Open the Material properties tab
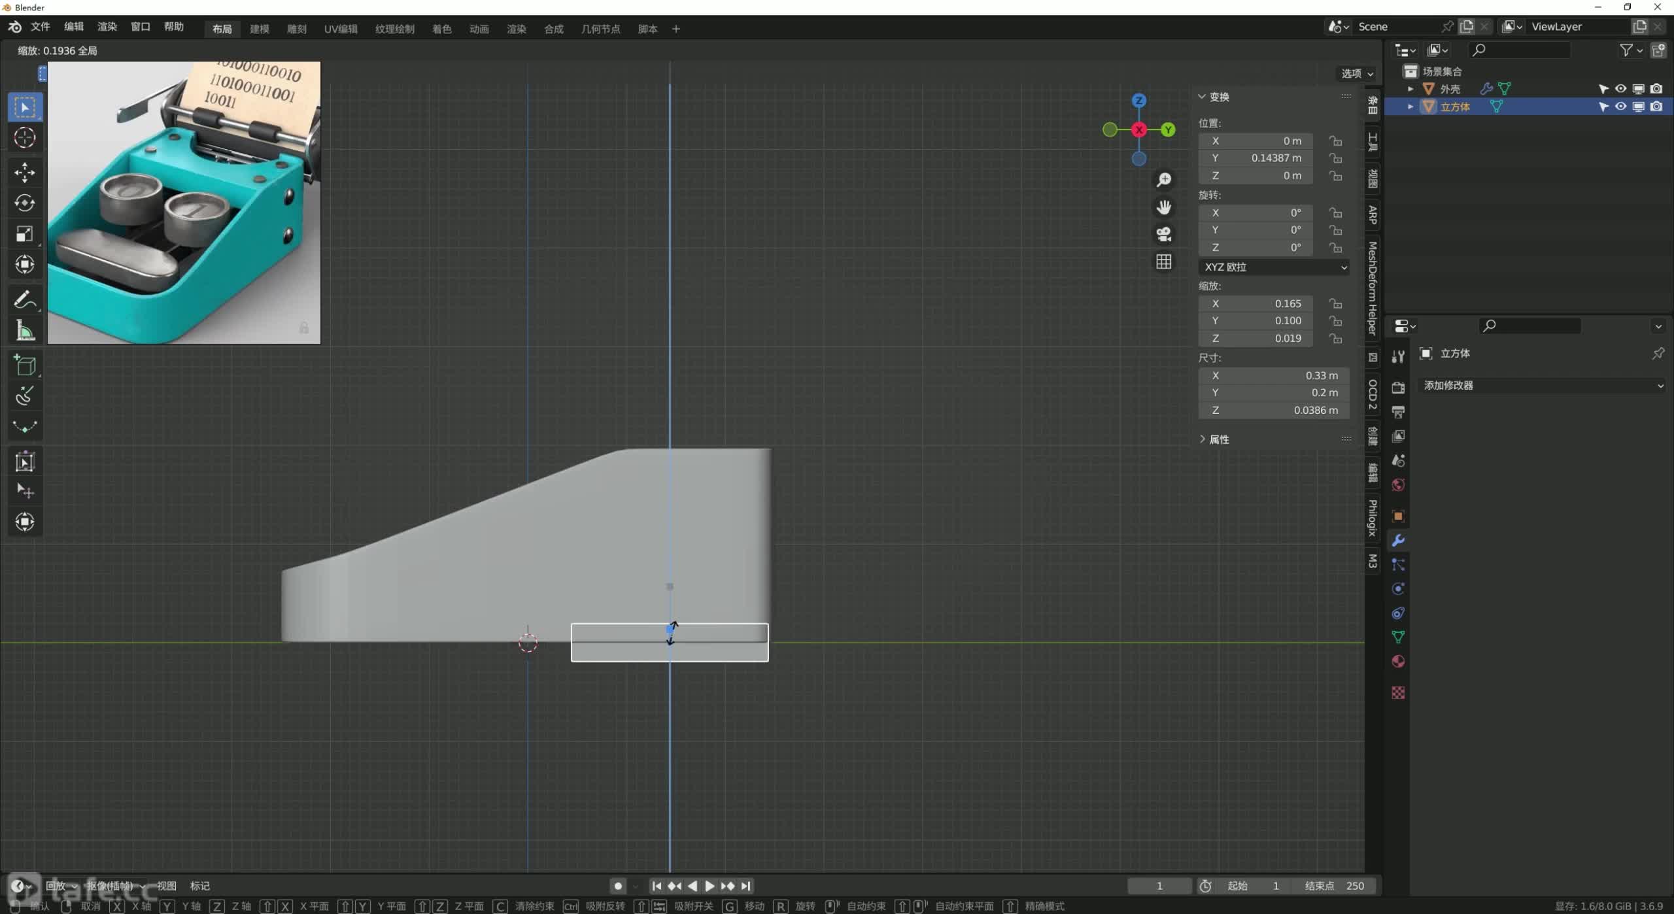The width and height of the screenshot is (1674, 914). click(x=1398, y=662)
